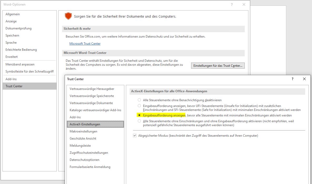
Task: Click the Trust Center help question mark icon
Action: [x=293, y=79]
